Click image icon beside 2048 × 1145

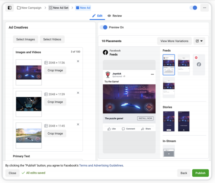46,126
